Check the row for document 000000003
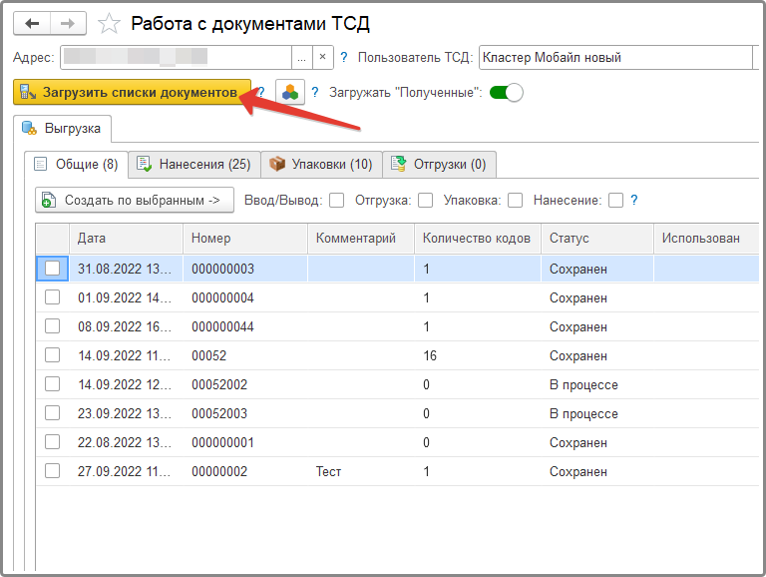This screenshot has height=577, width=766. click(52, 268)
